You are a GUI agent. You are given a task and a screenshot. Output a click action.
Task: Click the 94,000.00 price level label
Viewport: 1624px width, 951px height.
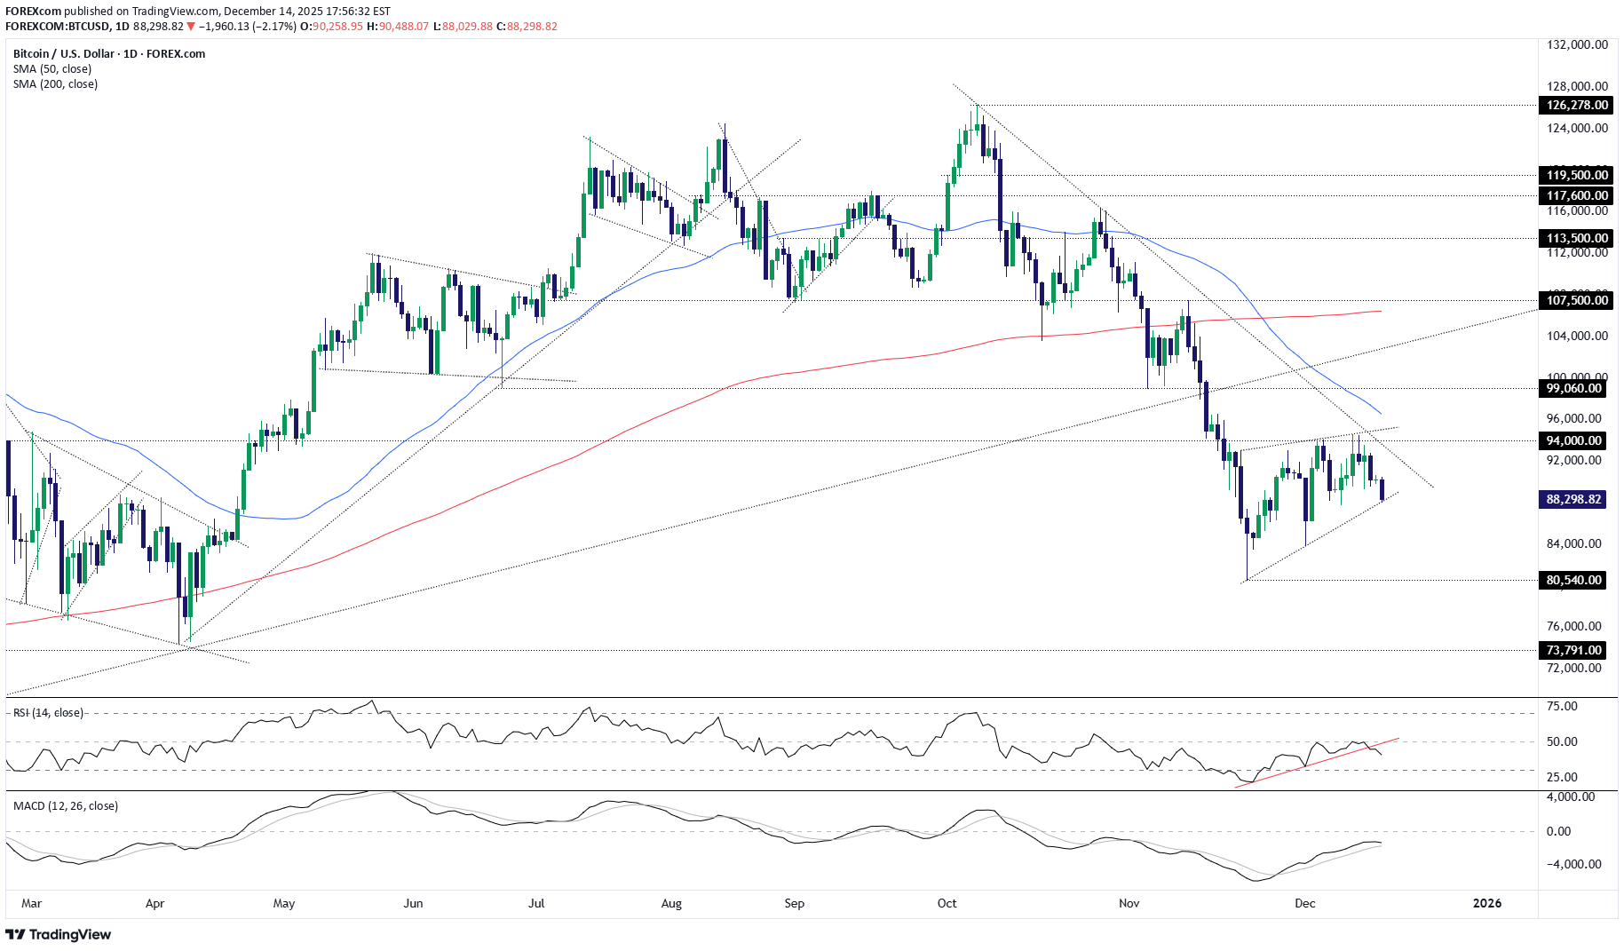pyautogui.click(x=1572, y=441)
